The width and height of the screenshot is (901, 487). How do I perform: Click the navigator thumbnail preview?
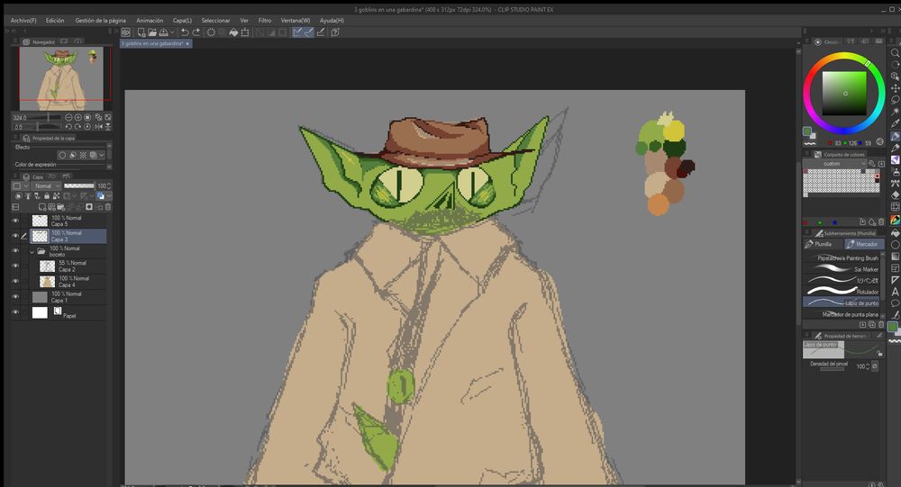pyautogui.click(x=61, y=78)
